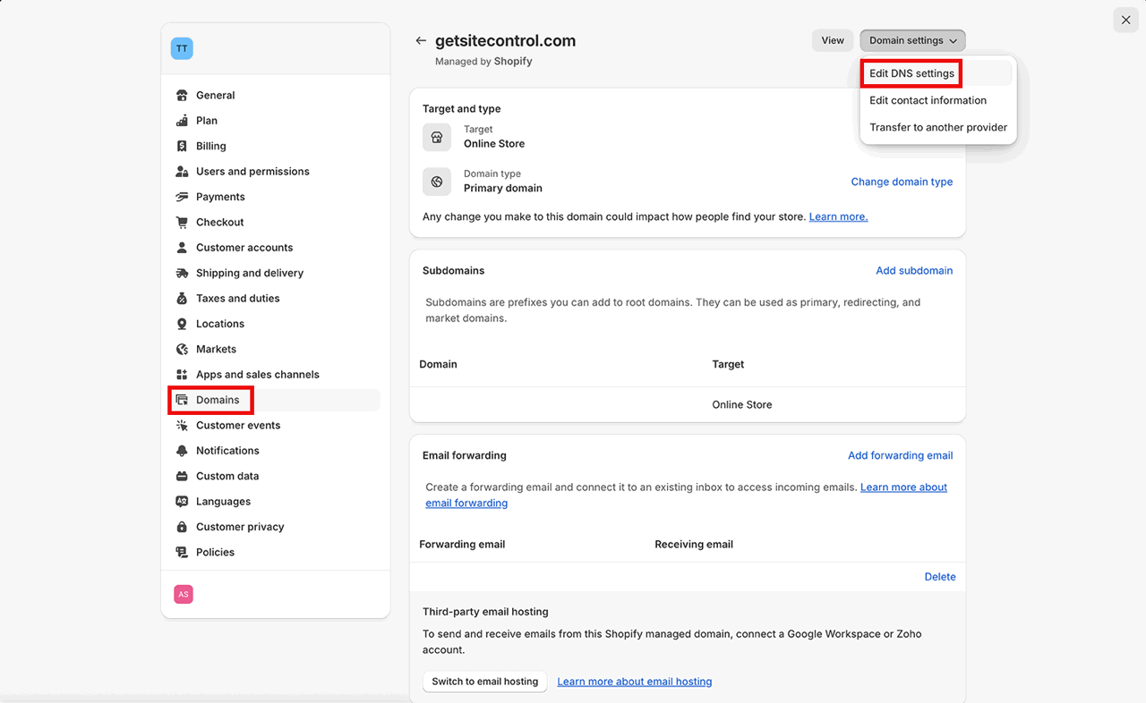The image size is (1146, 703).
Task: Select Transfer to another provider
Action: [938, 127]
